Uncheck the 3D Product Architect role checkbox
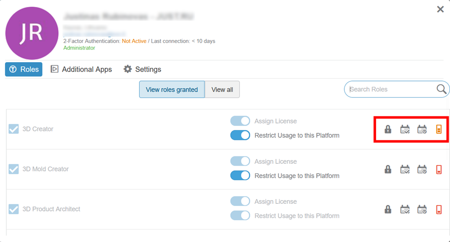This screenshot has height=242, width=450. tap(13, 209)
